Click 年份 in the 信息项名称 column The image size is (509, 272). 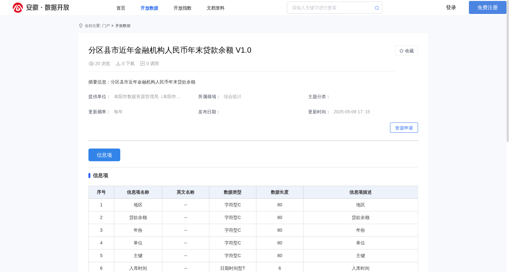pos(138,230)
